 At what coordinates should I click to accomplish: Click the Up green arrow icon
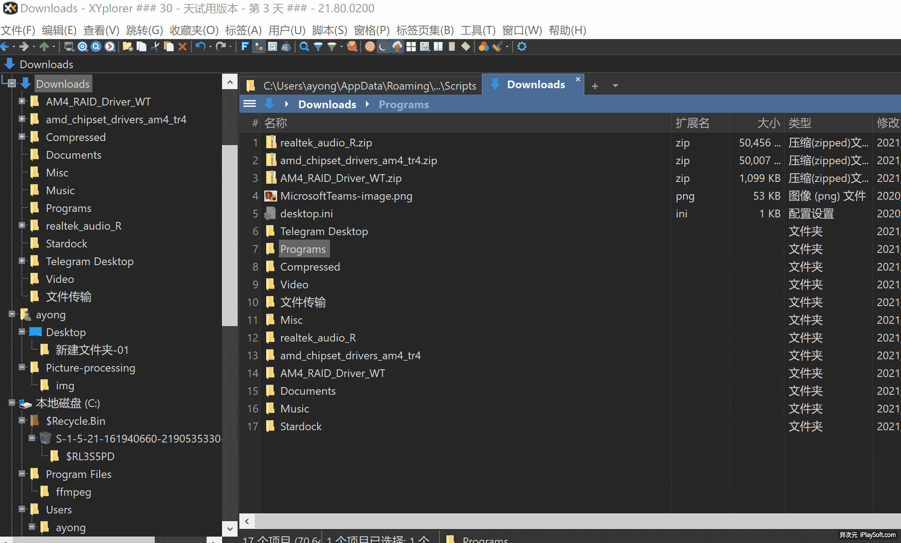point(44,46)
